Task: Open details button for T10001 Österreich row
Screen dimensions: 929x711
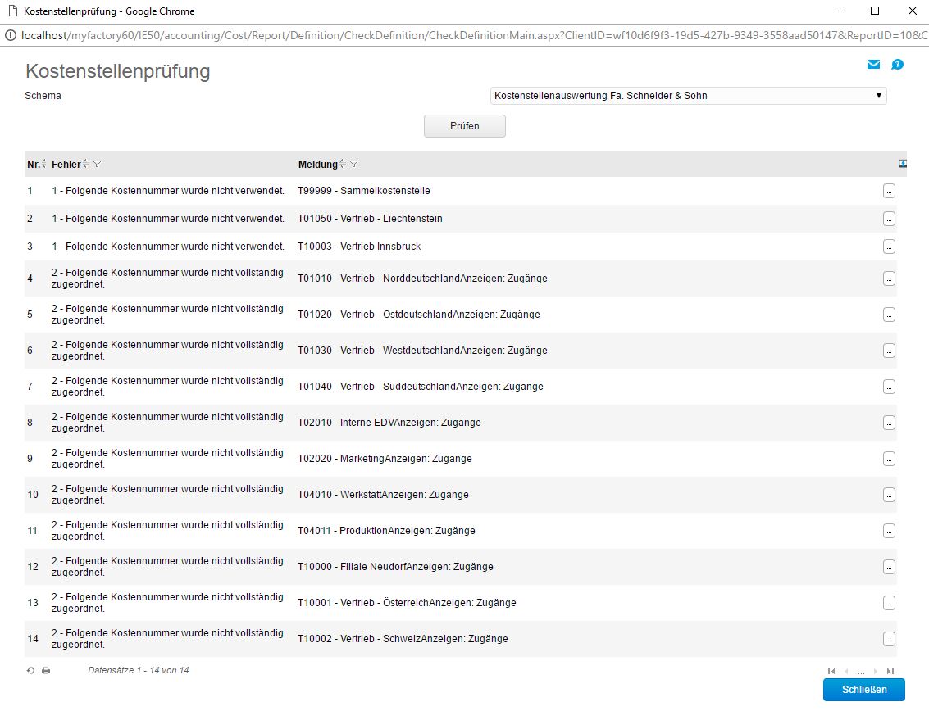Action: pos(889,603)
